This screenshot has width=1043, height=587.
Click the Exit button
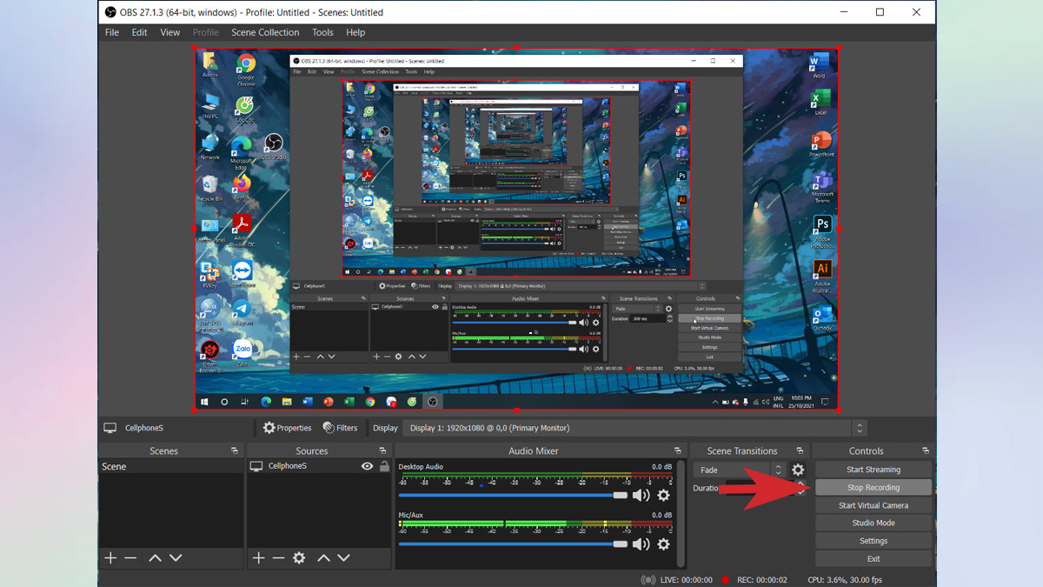(874, 558)
